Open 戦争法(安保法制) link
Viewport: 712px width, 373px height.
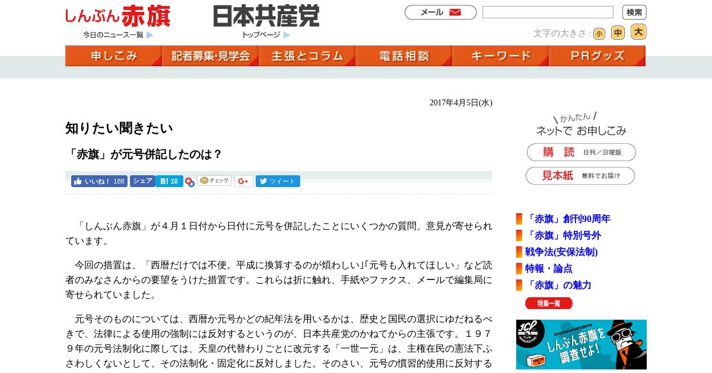click(x=561, y=252)
